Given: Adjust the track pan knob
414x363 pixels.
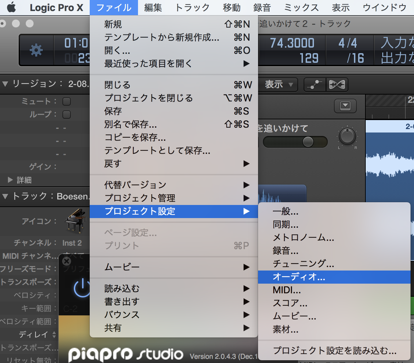Looking at the screenshot, I should [x=347, y=136].
